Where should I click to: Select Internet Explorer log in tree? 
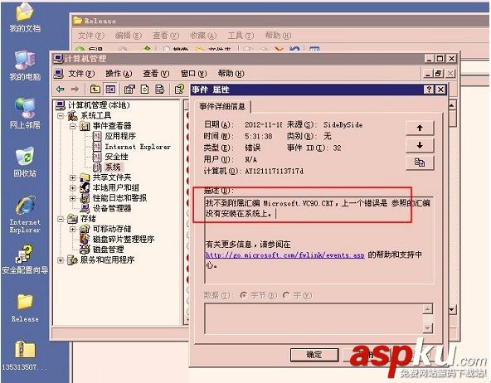(x=138, y=147)
